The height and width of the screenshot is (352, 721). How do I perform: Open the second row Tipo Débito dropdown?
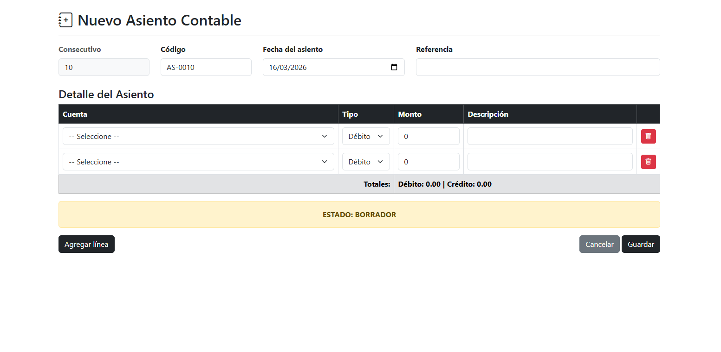coord(366,162)
